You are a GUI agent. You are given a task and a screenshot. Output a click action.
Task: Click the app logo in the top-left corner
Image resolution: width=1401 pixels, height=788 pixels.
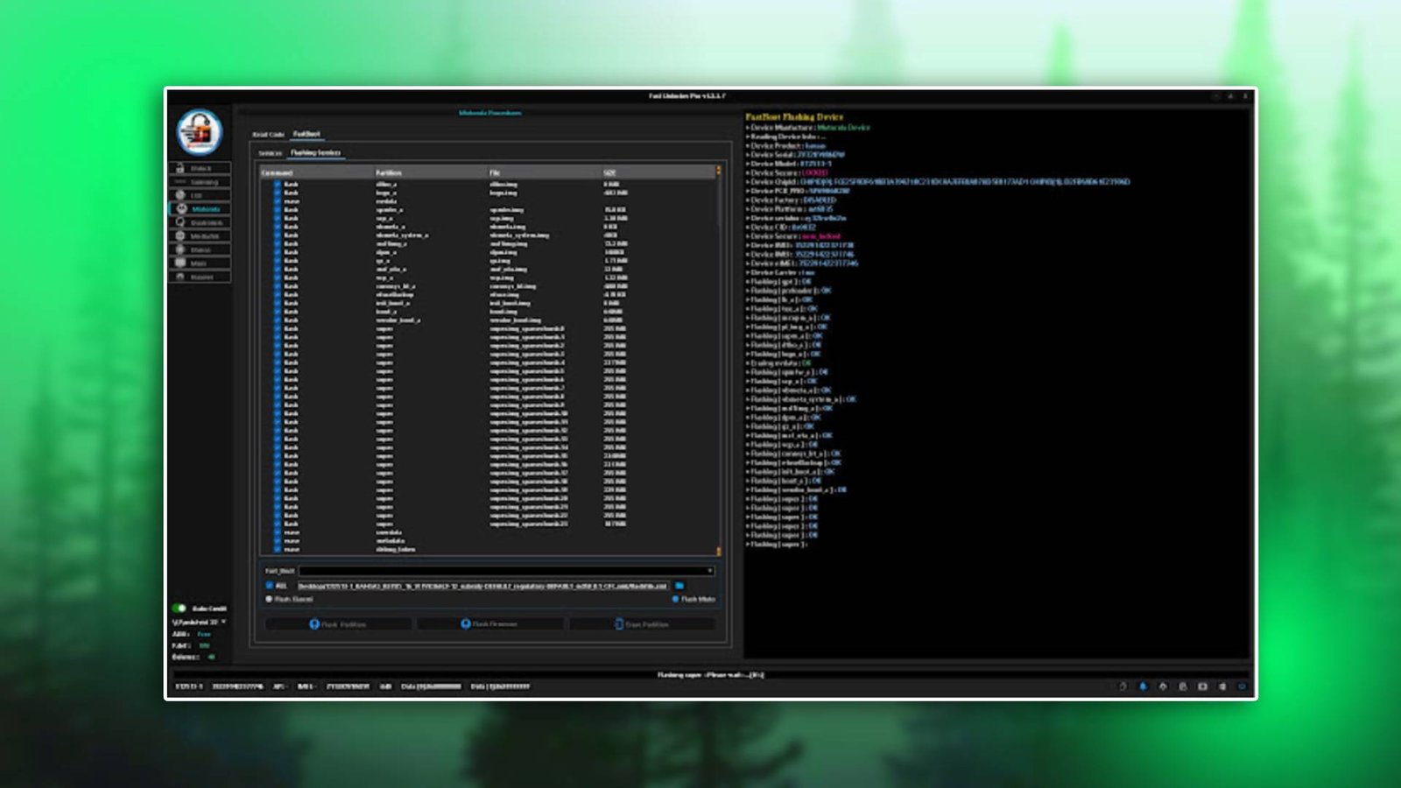pyautogui.click(x=199, y=130)
